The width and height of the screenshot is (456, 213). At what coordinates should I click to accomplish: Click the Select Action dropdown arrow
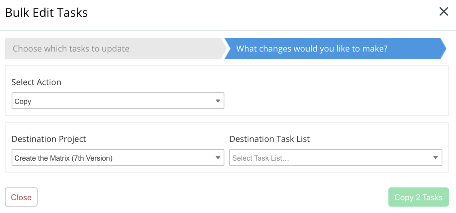(218, 101)
